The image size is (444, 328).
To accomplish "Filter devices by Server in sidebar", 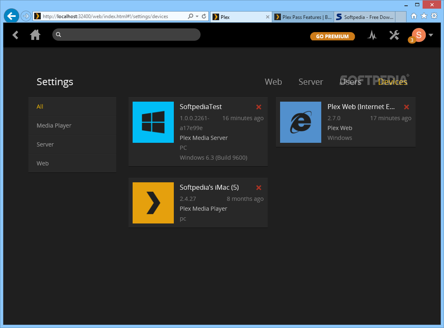I will (72, 144).
